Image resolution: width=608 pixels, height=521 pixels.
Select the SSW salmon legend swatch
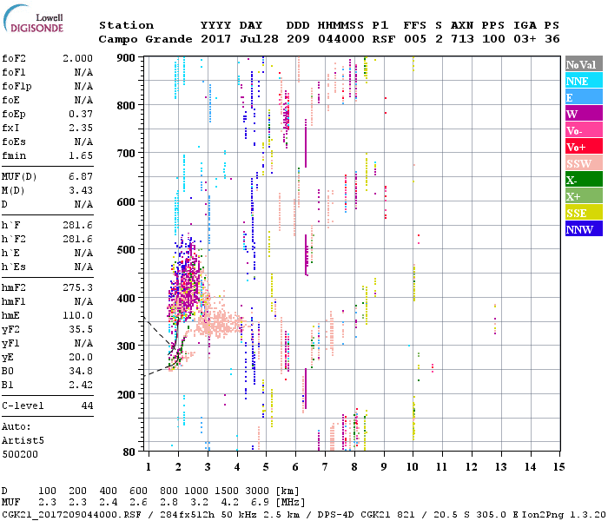[584, 163]
